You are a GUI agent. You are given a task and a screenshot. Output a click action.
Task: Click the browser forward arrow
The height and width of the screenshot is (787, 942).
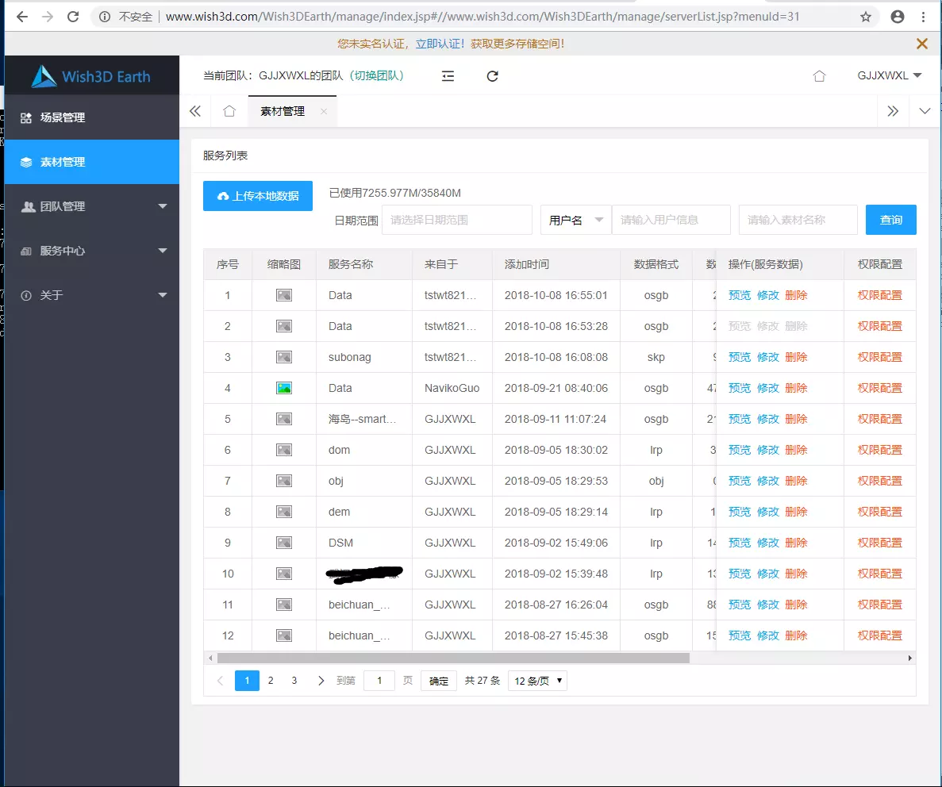[48, 17]
